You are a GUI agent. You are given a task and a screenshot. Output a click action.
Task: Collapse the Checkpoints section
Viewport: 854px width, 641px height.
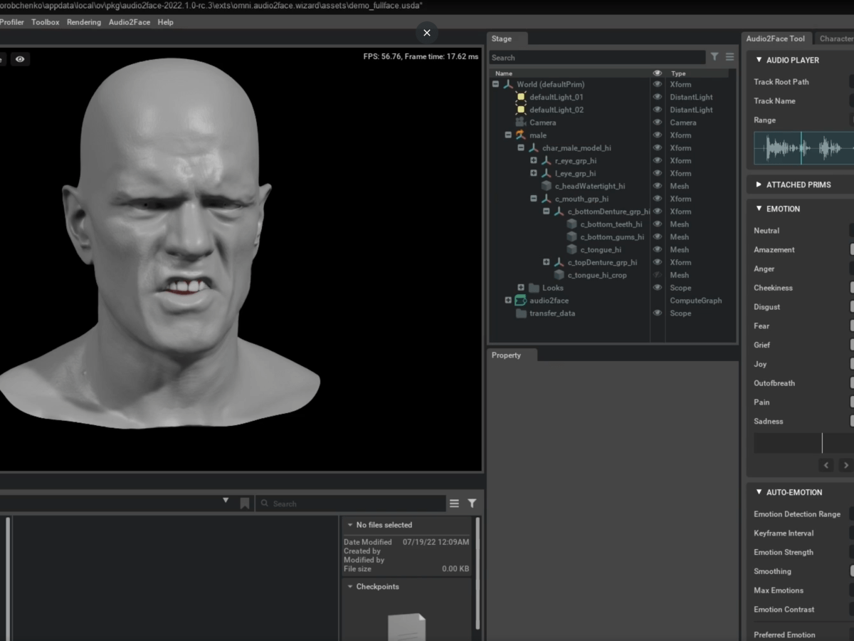[x=349, y=586]
